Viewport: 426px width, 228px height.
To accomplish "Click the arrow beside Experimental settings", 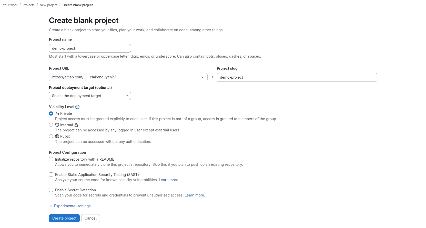I will coord(51,206).
